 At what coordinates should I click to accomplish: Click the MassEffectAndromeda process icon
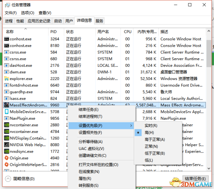click(x=6, y=105)
